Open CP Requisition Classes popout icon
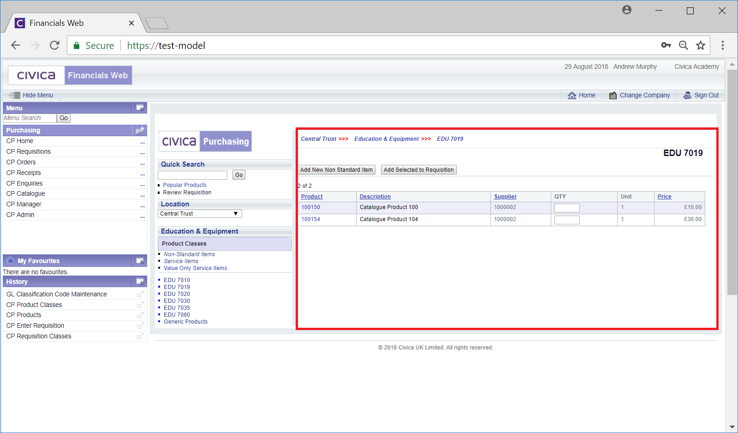Image resolution: width=738 pixels, height=433 pixels. [x=141, y=337]
